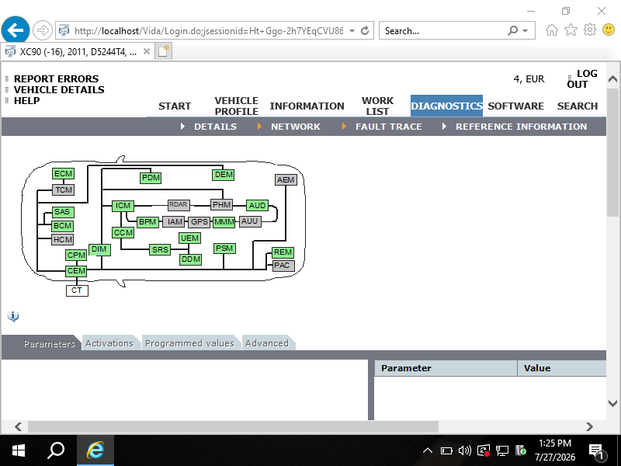Select the SRS airbag module box

pyautogui.click(x=160, y=249)
